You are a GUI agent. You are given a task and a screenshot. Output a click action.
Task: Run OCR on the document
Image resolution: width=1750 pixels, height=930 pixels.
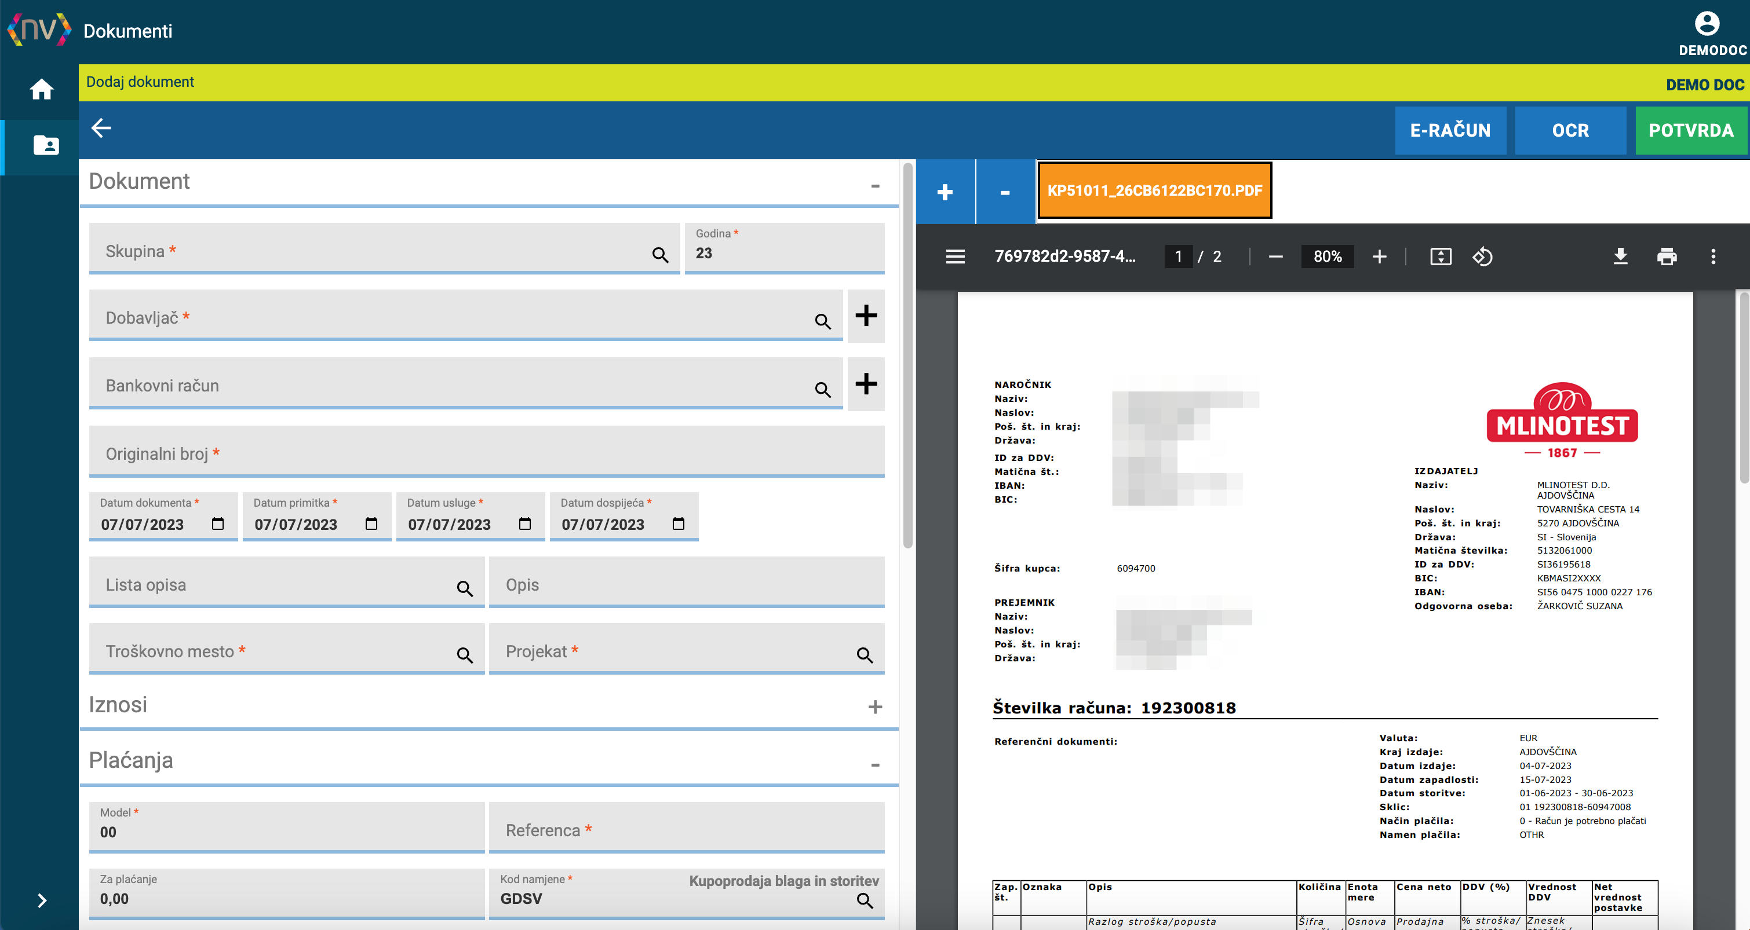click(x=1570, y=130)
